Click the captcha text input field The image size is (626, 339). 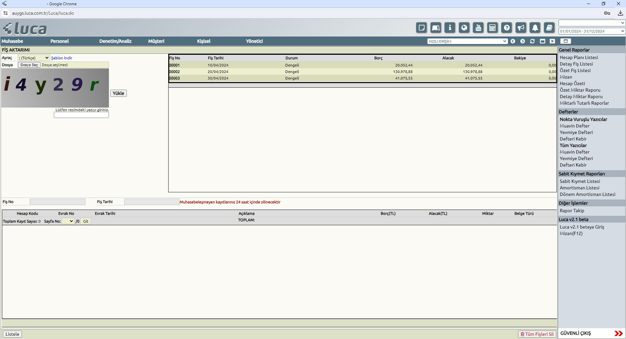point(81,115)
